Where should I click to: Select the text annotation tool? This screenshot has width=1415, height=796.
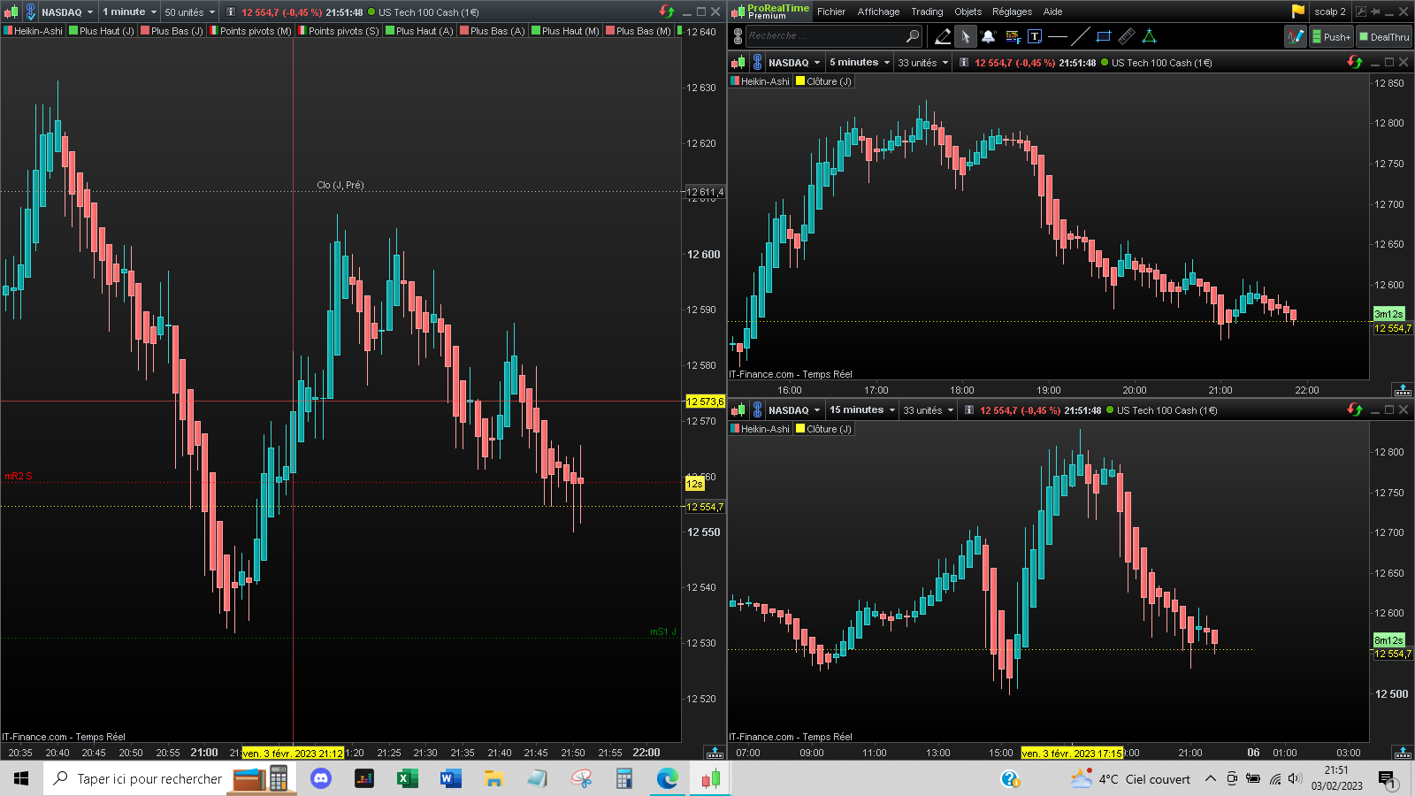pos(1035,36)
